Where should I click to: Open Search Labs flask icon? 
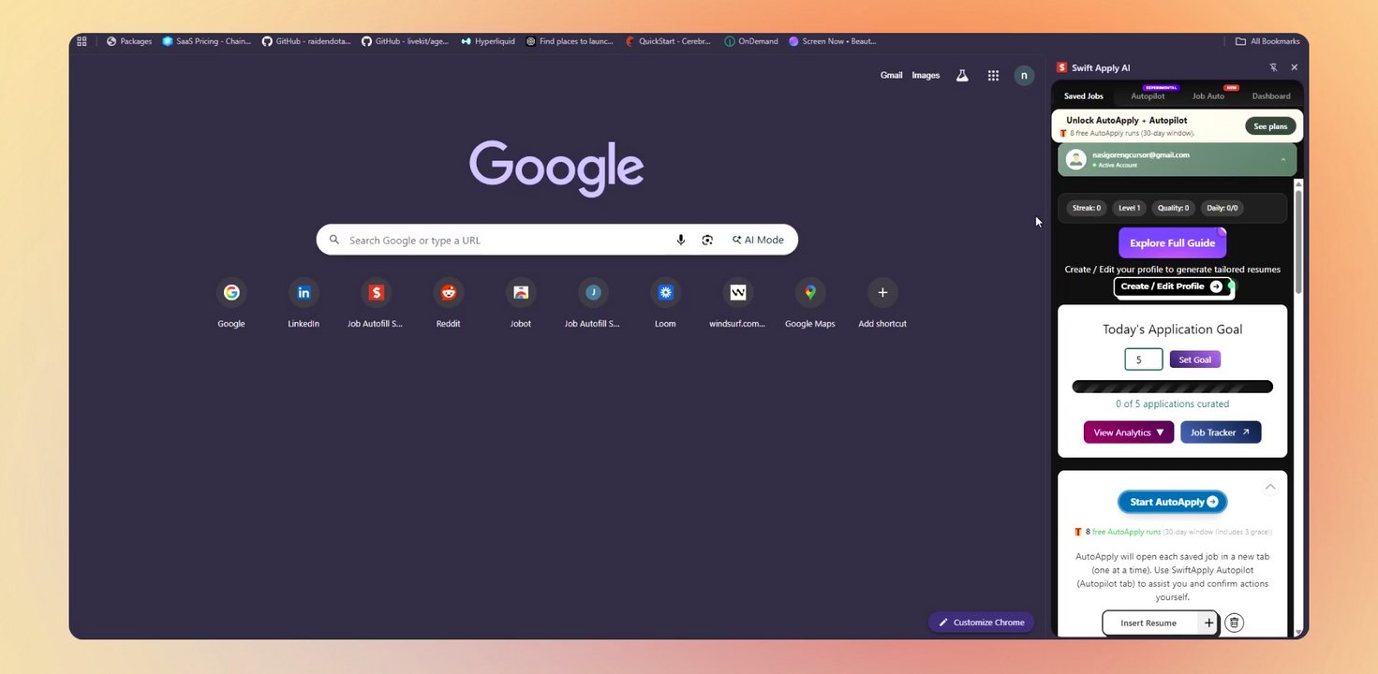point(962,76)
